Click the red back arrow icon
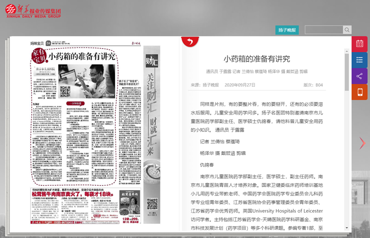The image size is (370, 238). [190, 42]
